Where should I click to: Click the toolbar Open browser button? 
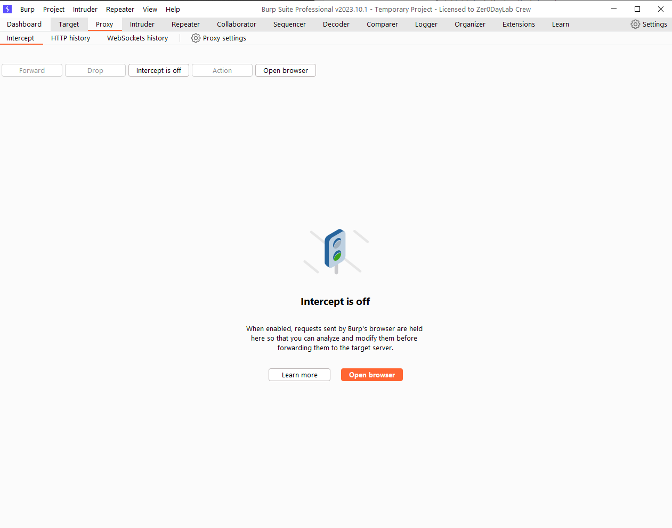click(286, 71)
